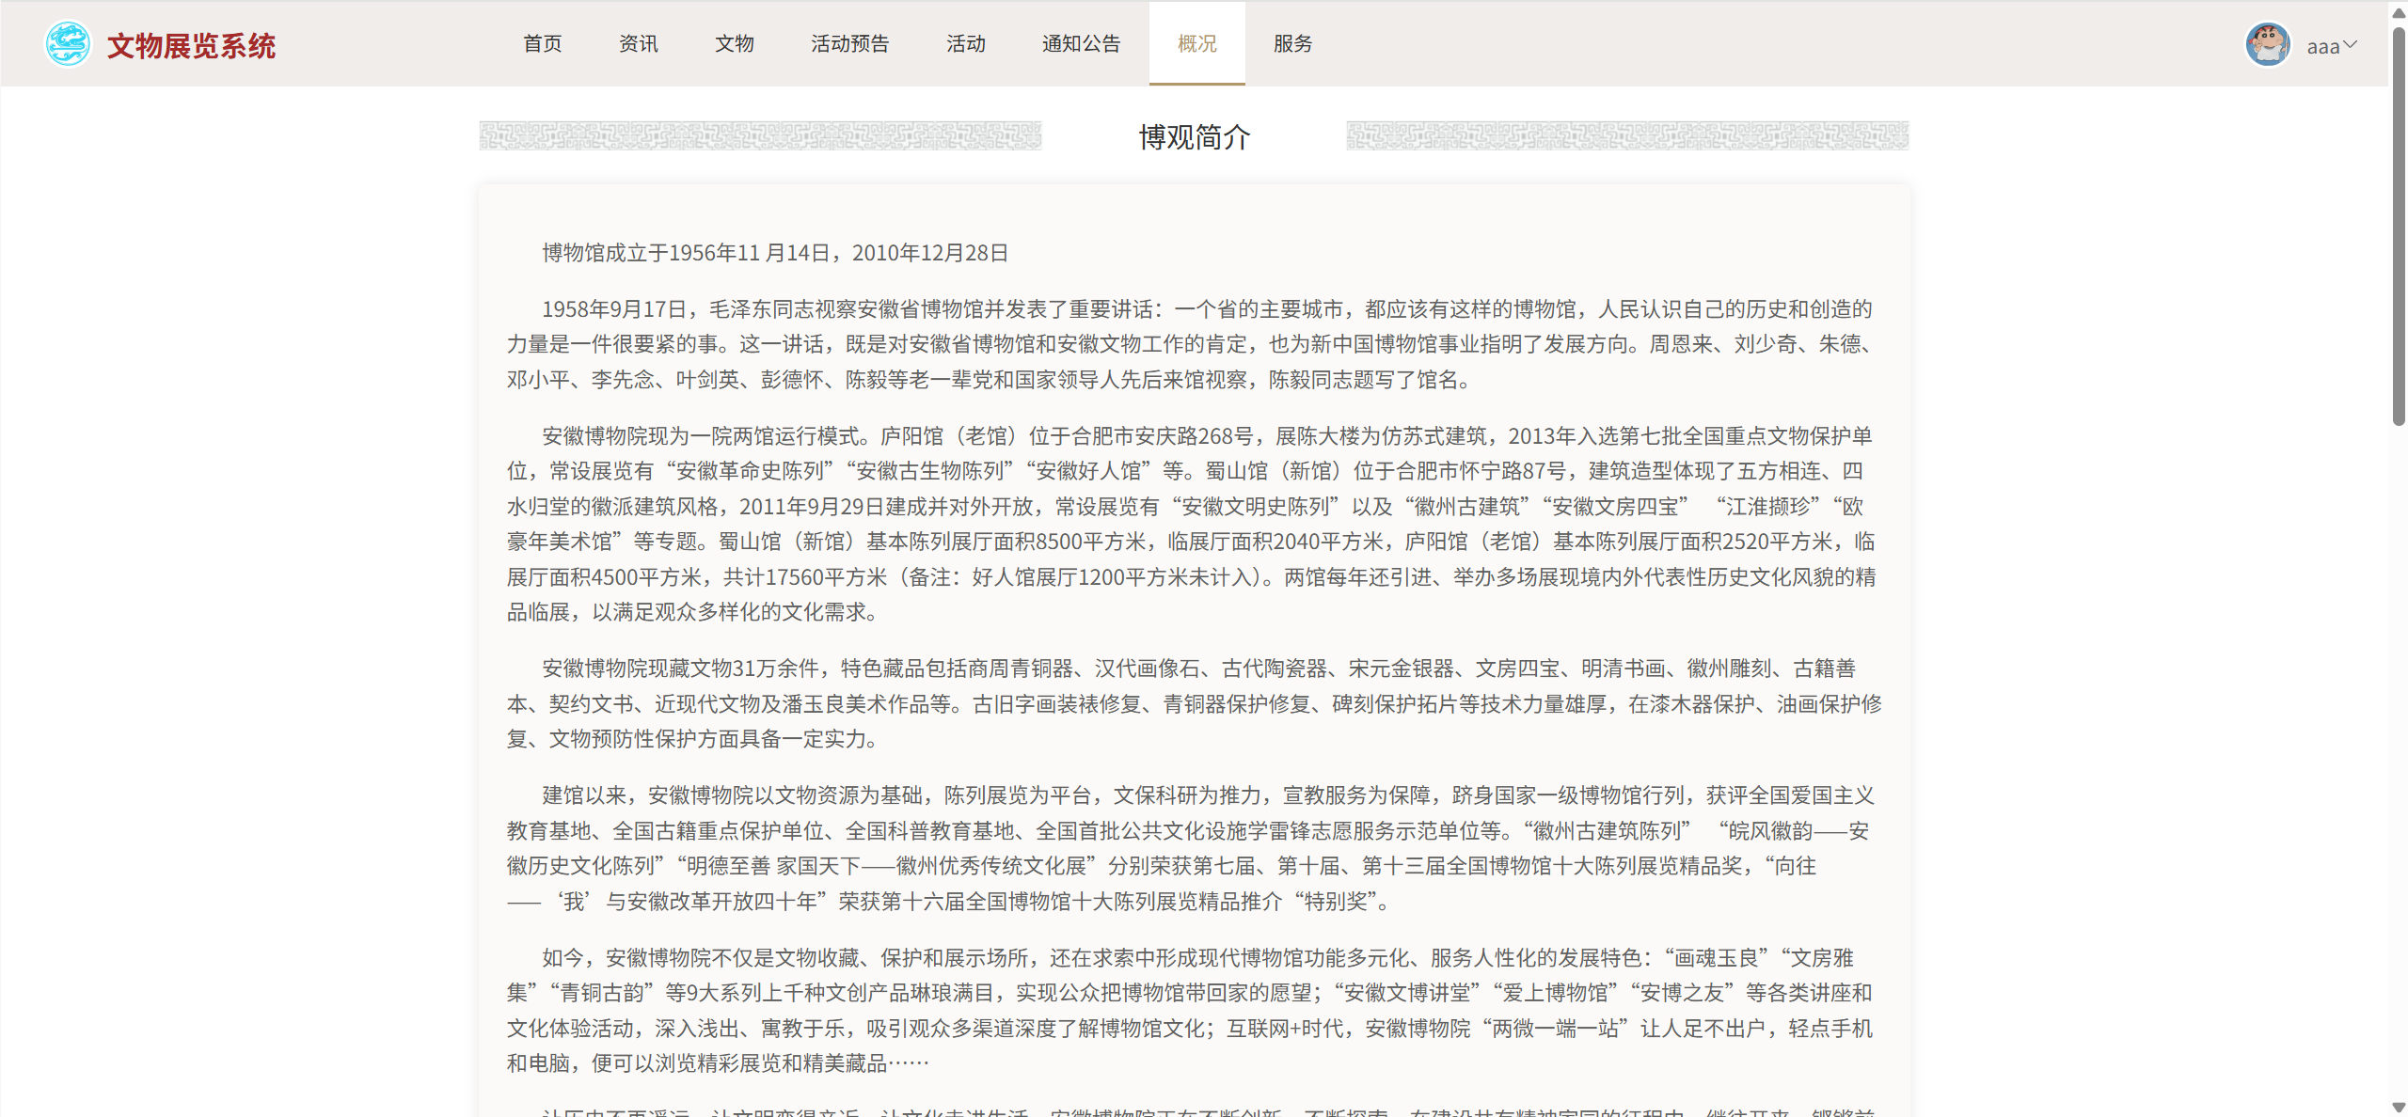Click the scrollbar down arrow
Screen dimensions: 2408x1117
point(2399,1107)
